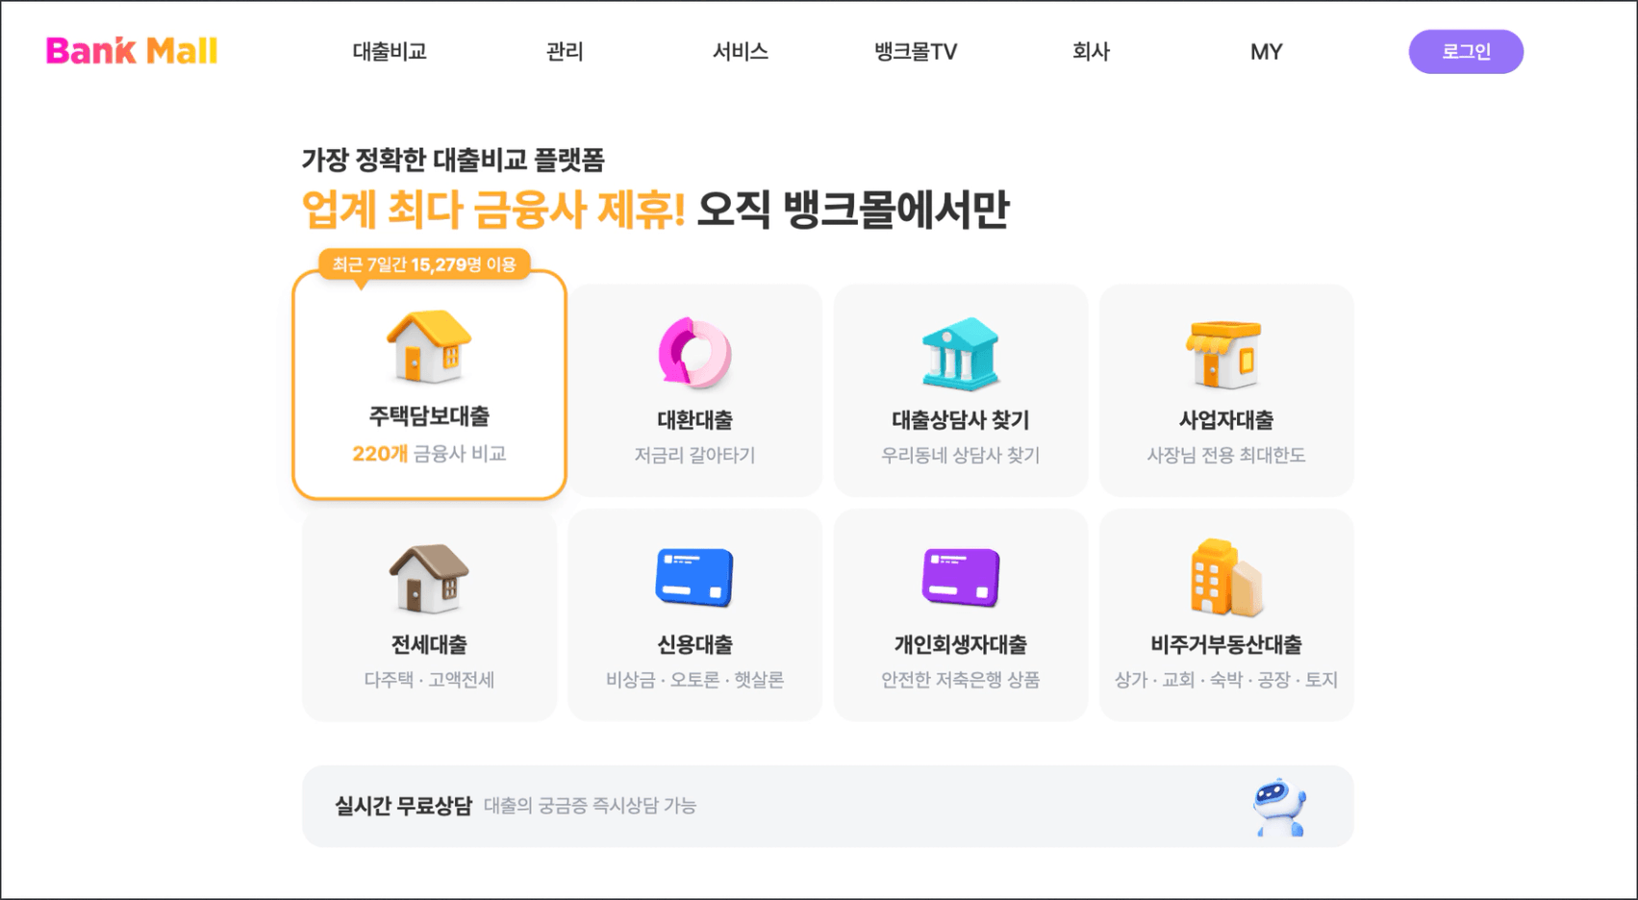Viewport: 1638px width, 900px height.
Task: Click the 최근 7일간 15,279명 이용 badge
Action: [x=424, y=264]
